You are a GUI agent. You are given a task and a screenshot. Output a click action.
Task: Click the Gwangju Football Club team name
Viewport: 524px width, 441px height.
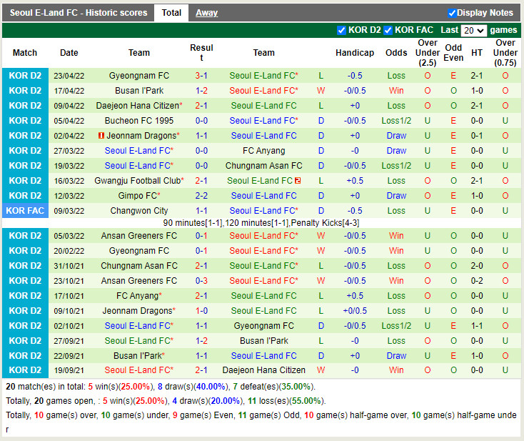pyautogui.click(x=138, y=181)
